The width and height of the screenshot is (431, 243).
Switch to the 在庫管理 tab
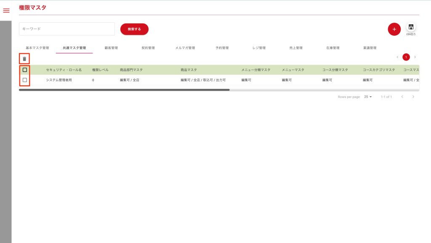pyautogui.click(x=333, y=48)
